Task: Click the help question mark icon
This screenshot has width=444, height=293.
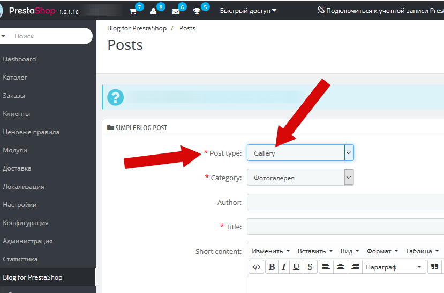Action: point(116,97)
